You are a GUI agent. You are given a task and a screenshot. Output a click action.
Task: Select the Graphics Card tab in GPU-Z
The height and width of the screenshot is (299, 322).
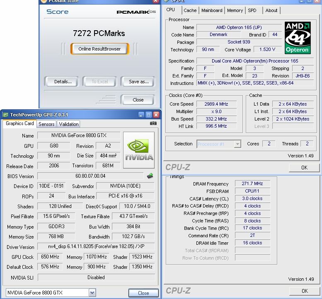20,123
